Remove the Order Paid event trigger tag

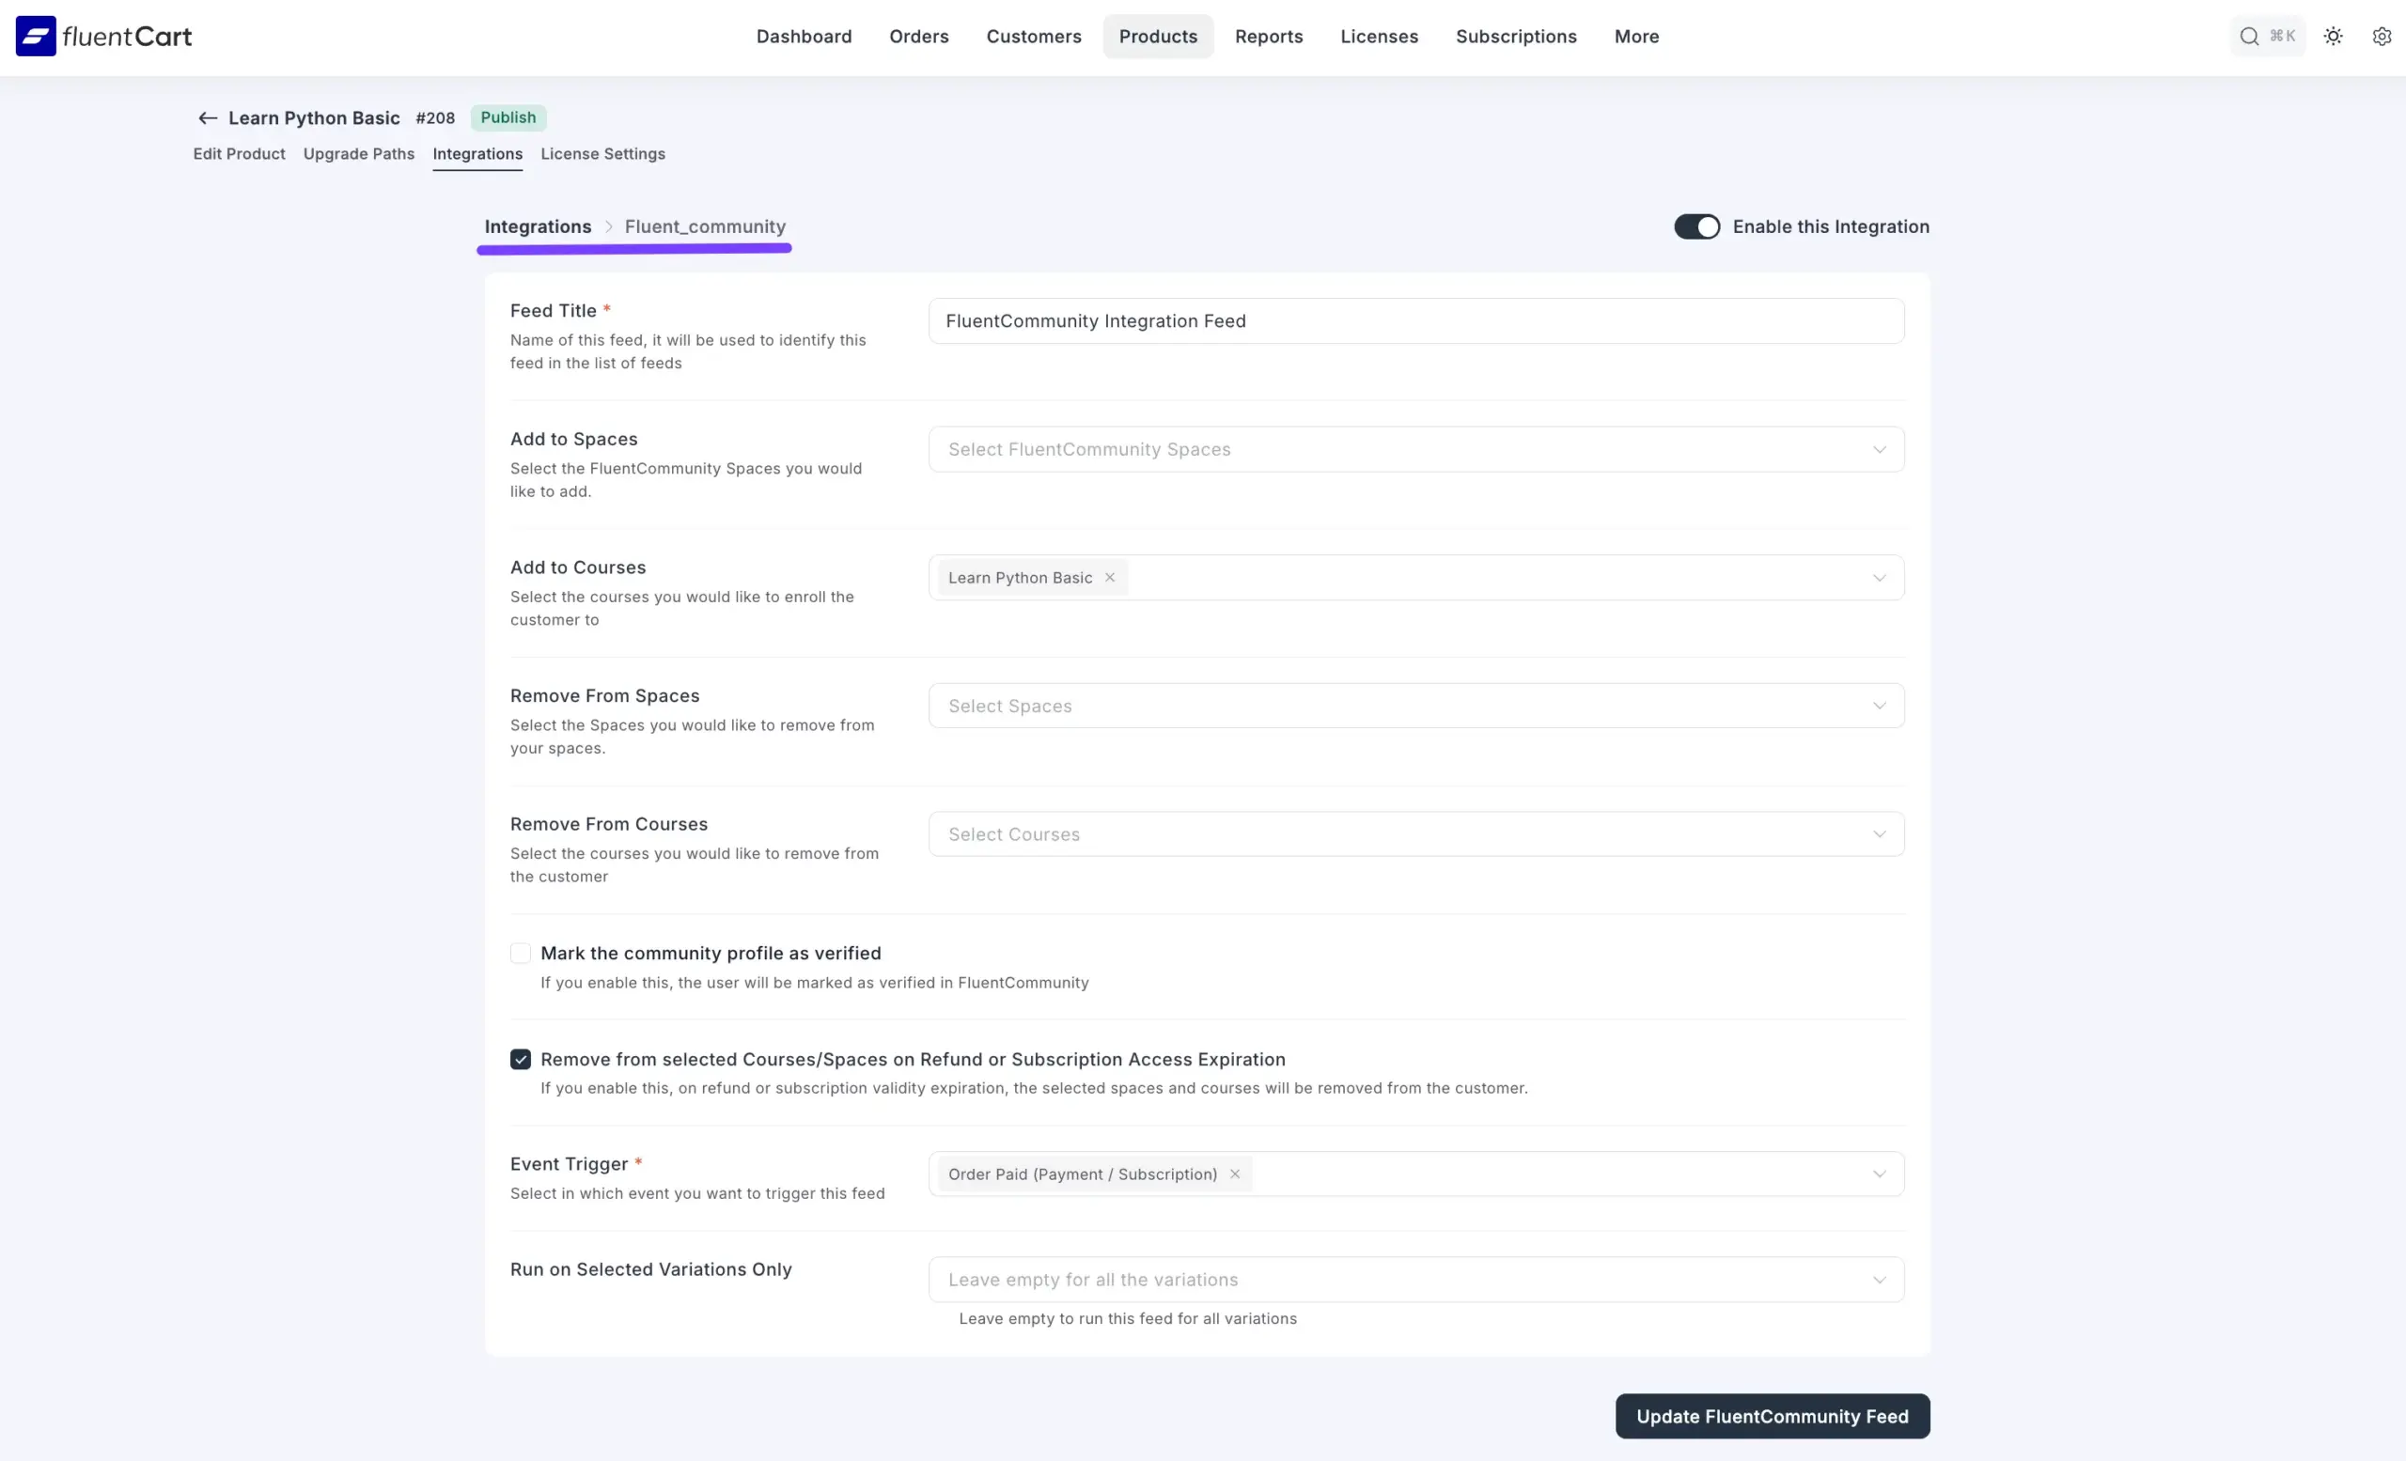pyautogui.click(x=1234, y=1174)
